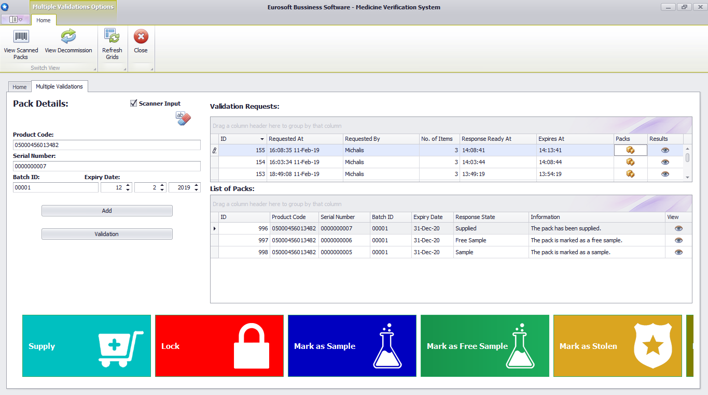The image size is (708, 395).
Task: Click the red Close ribbon icon
Action: click(x=141, y=37)
